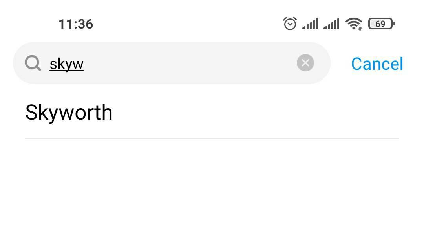Tap empty space inside the search bar
424x227 pixels.
[x=189, y=63]
